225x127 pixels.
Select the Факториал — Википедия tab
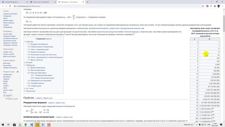click(x=71, y=2)
